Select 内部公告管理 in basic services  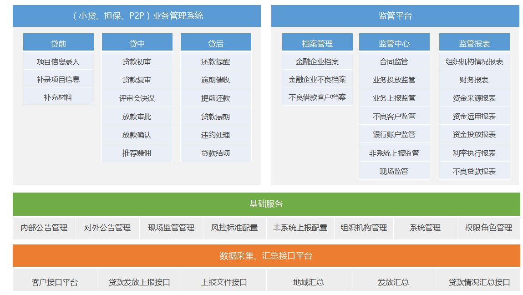click(x=44, y=228)
